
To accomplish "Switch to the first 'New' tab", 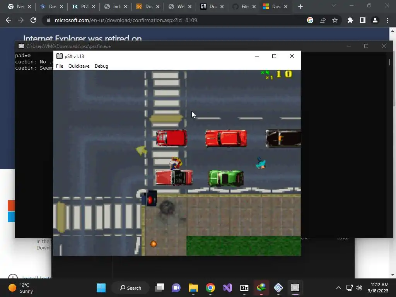I will [19, 7].
